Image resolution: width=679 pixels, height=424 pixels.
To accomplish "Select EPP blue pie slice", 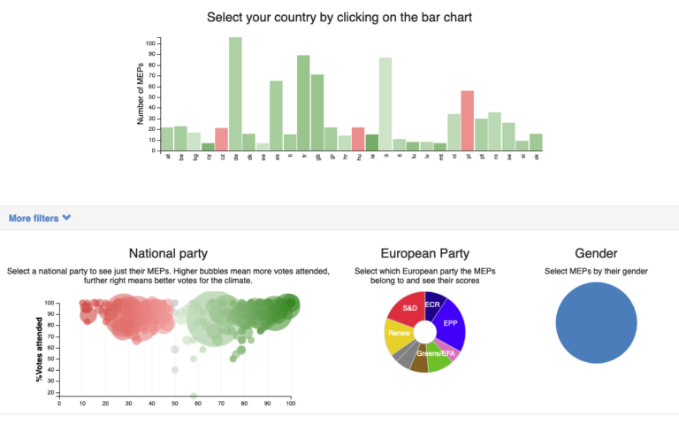I will pos(450,323).
